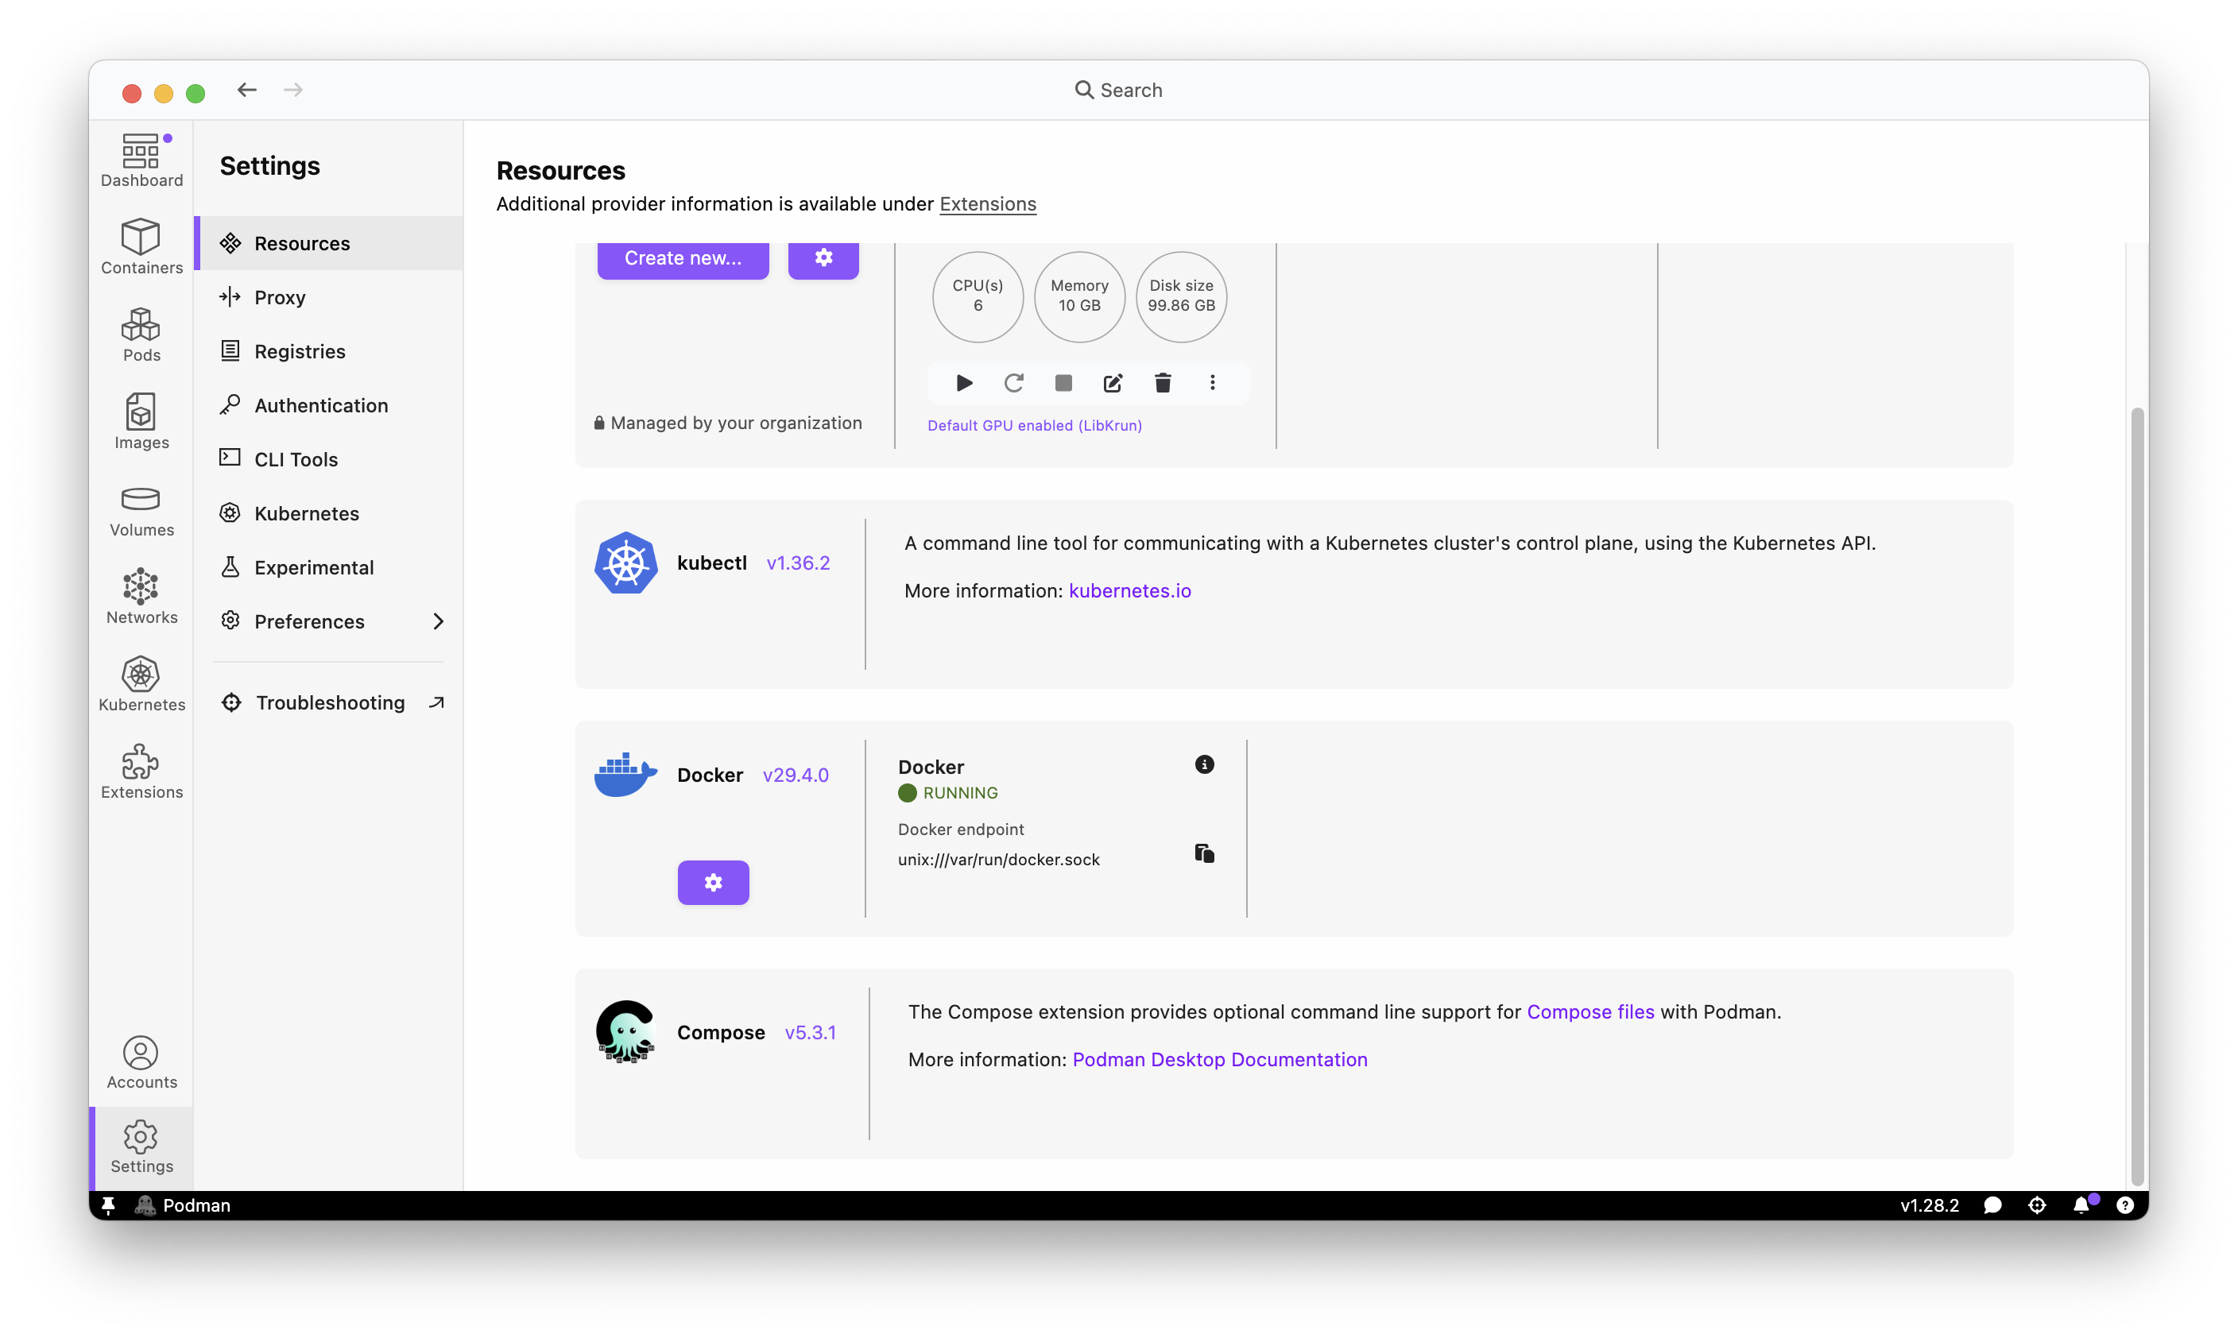Click the CPU(s) 6 indicator
This screenshot has width=2238, height=1338.
(x=978, y=296)
